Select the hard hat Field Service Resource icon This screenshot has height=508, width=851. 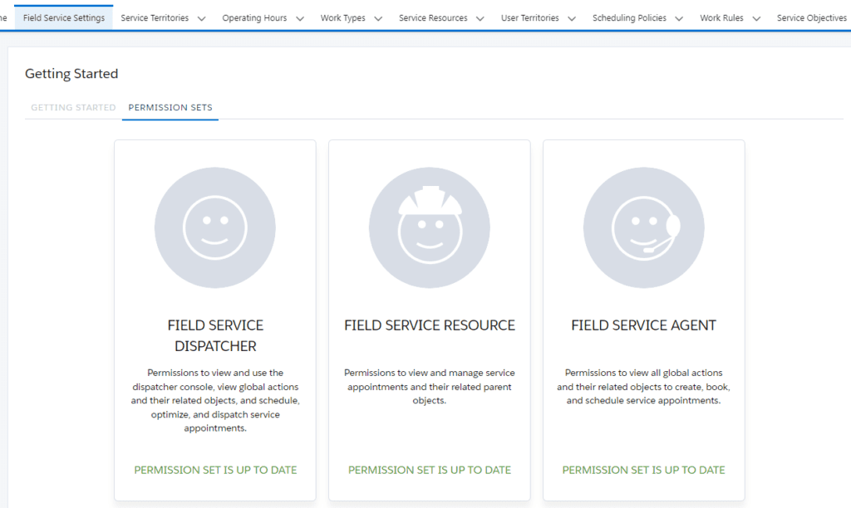pos(429,227)
